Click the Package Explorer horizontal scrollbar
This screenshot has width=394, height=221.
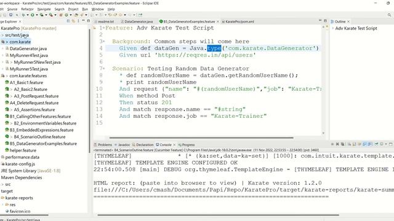coord(24,215)
